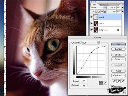Click the OK button in Curves
This screenshot has width=128, height=96.
(119, 44)
